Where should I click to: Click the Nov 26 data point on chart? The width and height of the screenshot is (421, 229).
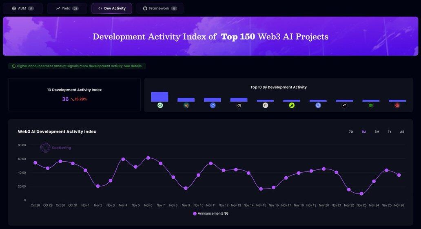399,175
